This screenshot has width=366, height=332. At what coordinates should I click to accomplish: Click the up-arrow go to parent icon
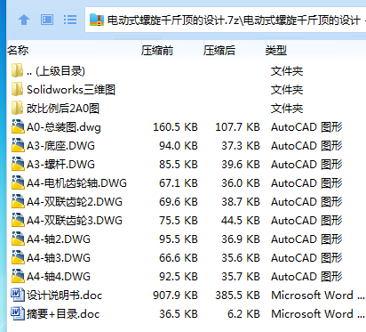(24, 20)
